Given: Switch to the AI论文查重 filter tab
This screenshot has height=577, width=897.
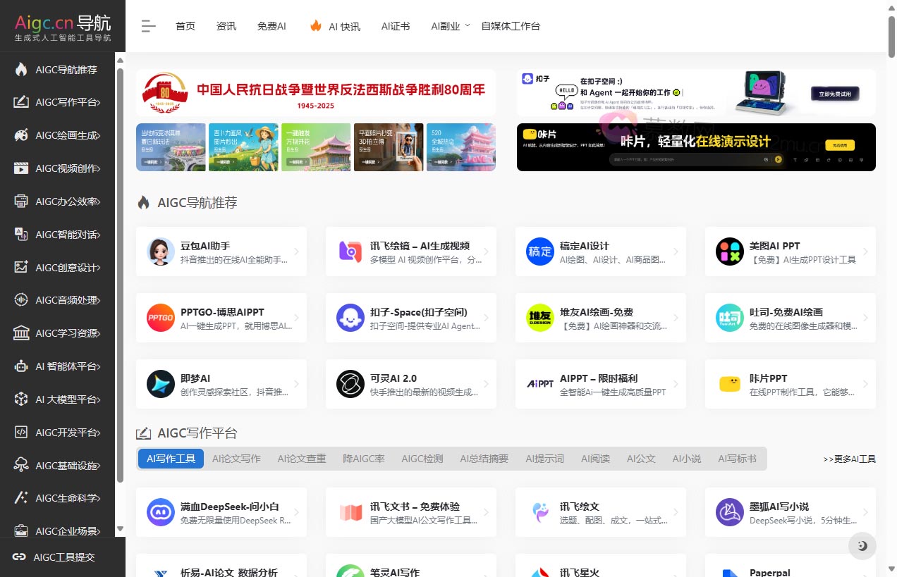Looking at the screenshot, I should (302, 458).
